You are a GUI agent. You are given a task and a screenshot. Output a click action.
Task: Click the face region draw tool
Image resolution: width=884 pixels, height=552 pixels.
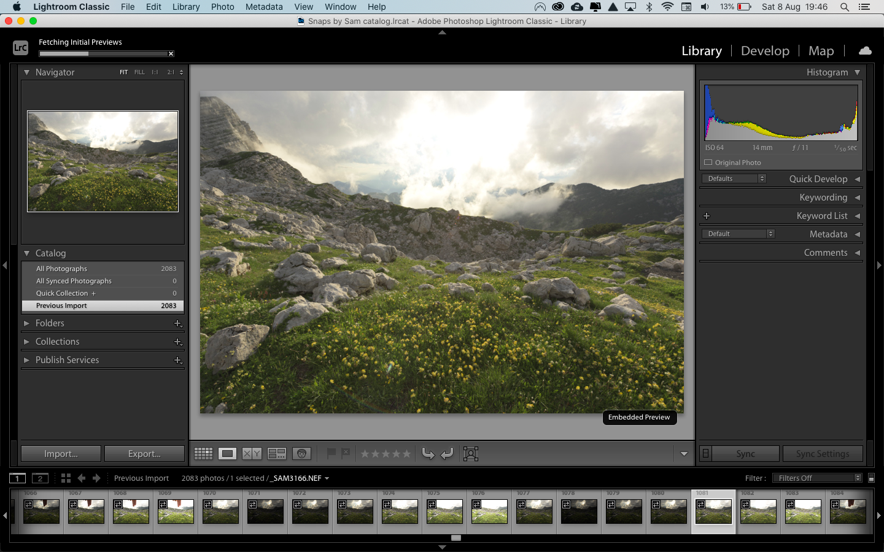[x=471, y=454]
